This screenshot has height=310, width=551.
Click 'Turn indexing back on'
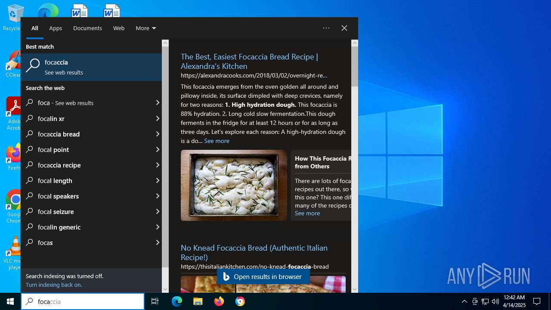(54, 285)
